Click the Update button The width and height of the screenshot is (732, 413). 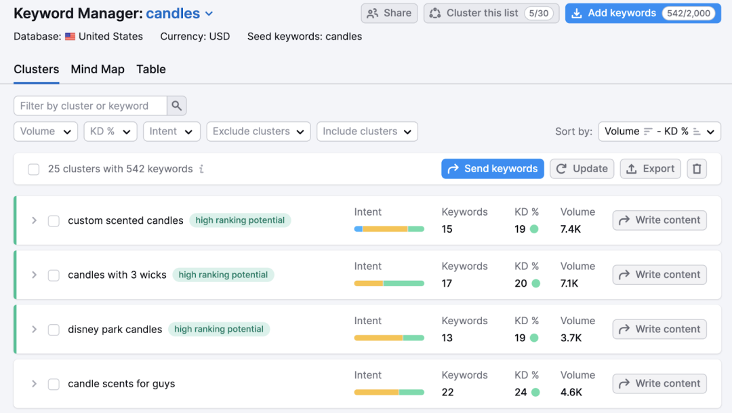coord(582,169)
